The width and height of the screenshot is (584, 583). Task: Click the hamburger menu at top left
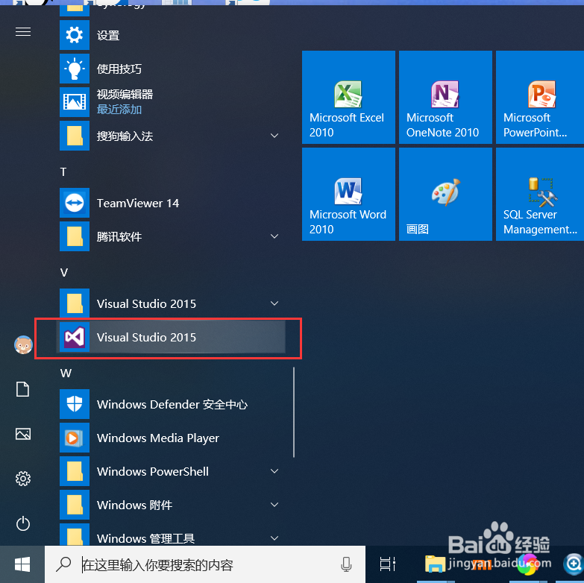[x=23, y=32]
